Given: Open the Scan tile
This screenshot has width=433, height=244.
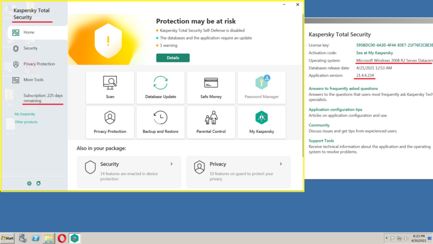Looking at the screenshot, I should point(110,87).
